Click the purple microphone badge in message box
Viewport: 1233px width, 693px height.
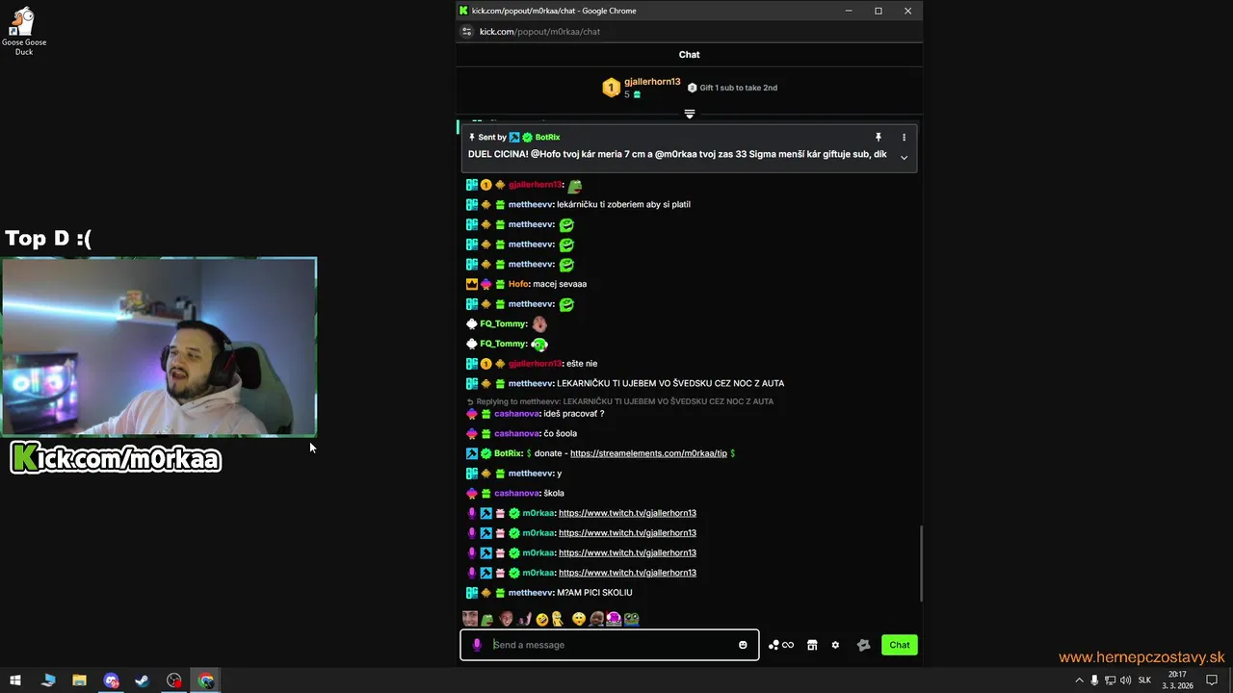click(476, 645)
